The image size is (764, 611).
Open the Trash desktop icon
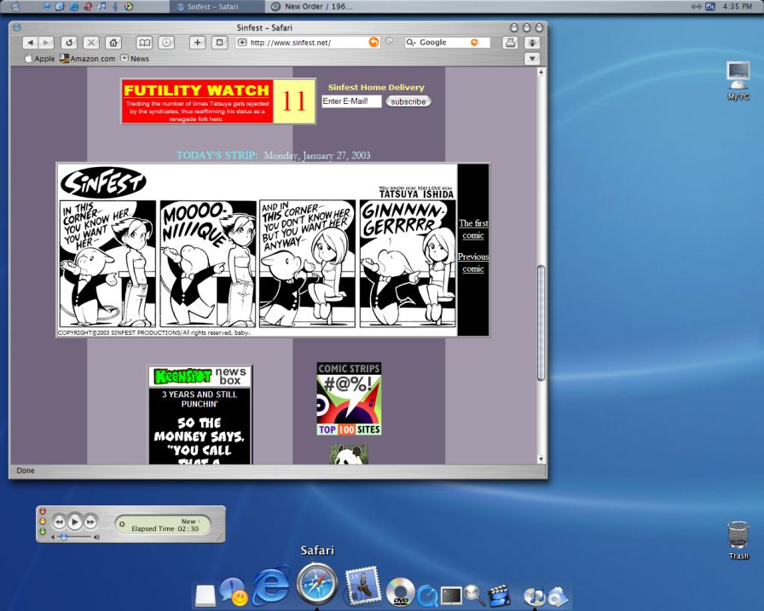(x=738, y=540)
